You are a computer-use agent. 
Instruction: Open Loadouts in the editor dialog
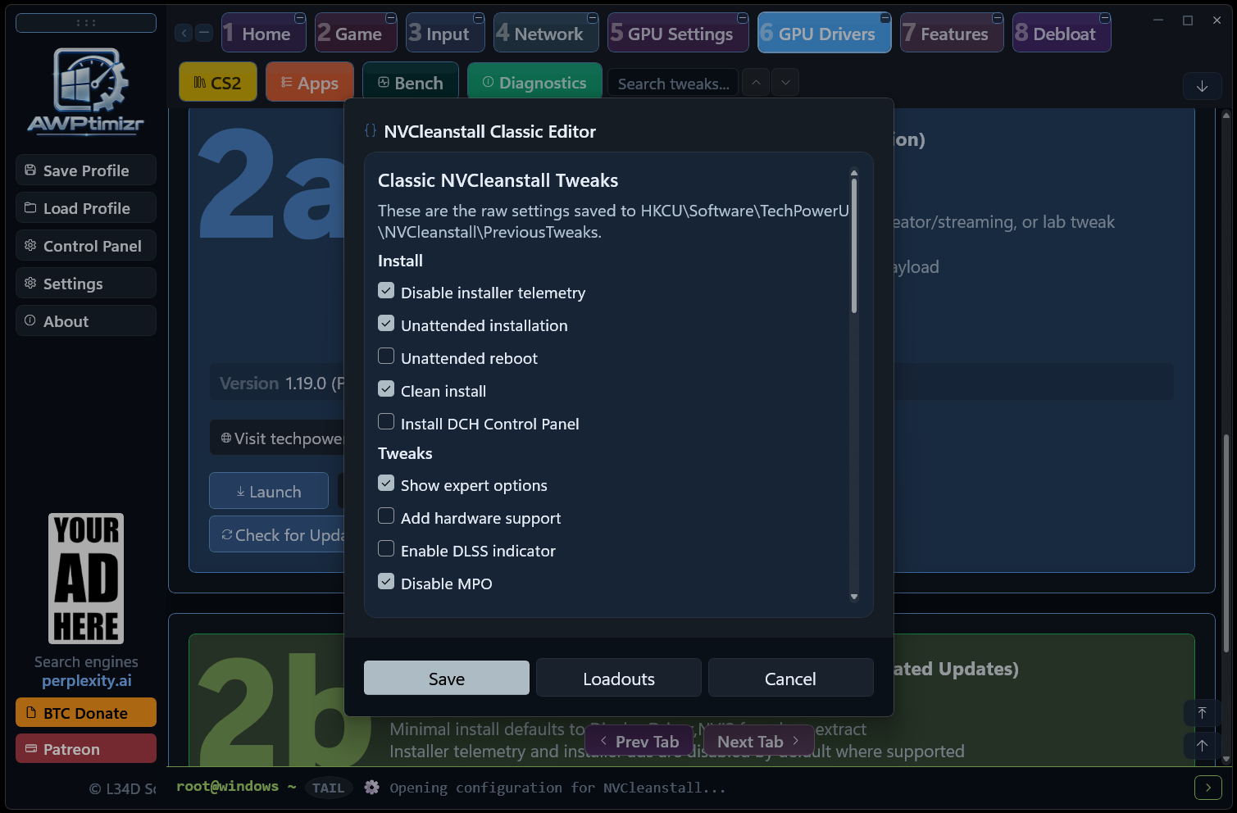pyautogui.click(x=619, y=679)
